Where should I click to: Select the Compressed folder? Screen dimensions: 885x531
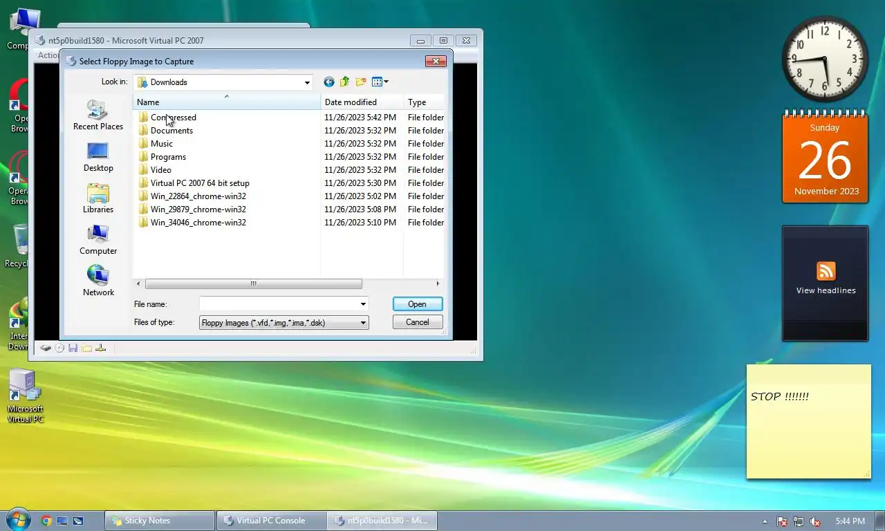click(x=167, y=118)
